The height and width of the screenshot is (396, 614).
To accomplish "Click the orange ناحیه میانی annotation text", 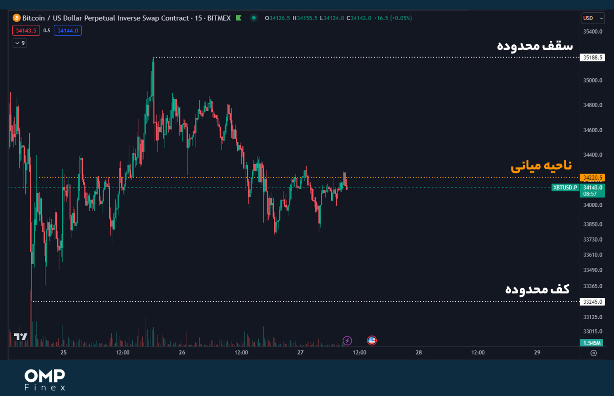I will [541, 166].
